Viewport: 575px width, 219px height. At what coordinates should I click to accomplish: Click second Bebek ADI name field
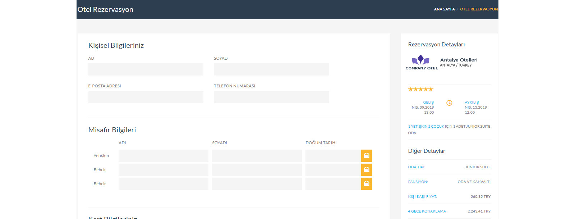click(x=164, y=184)
